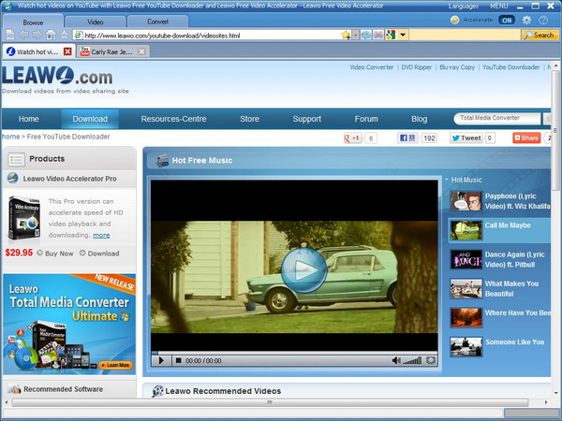Select the Payphone (Lyric Video) thumbnail
The height and width of the screenshot is (421, 562).
click(x=466, y=200)
